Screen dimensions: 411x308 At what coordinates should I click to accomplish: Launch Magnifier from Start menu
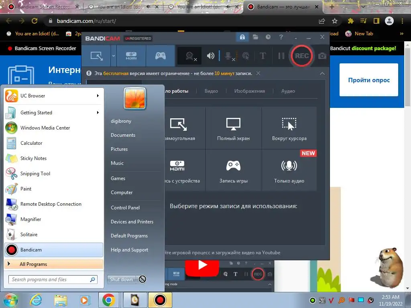pyautogui.click(x=53, y=219)
